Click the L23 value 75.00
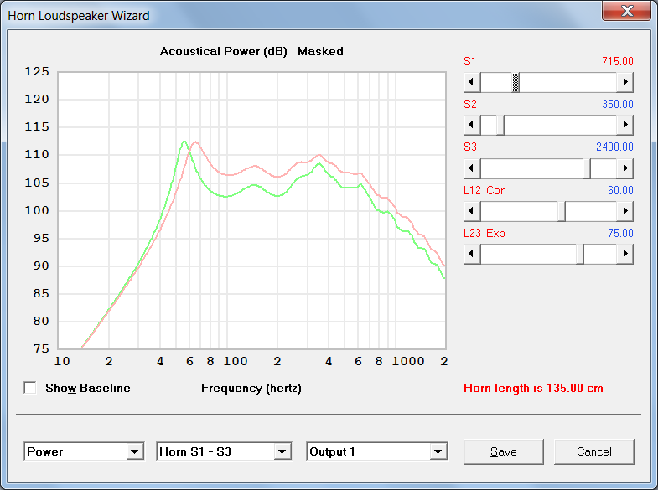Viewport: 658px width, 490px height. point(620,234)
